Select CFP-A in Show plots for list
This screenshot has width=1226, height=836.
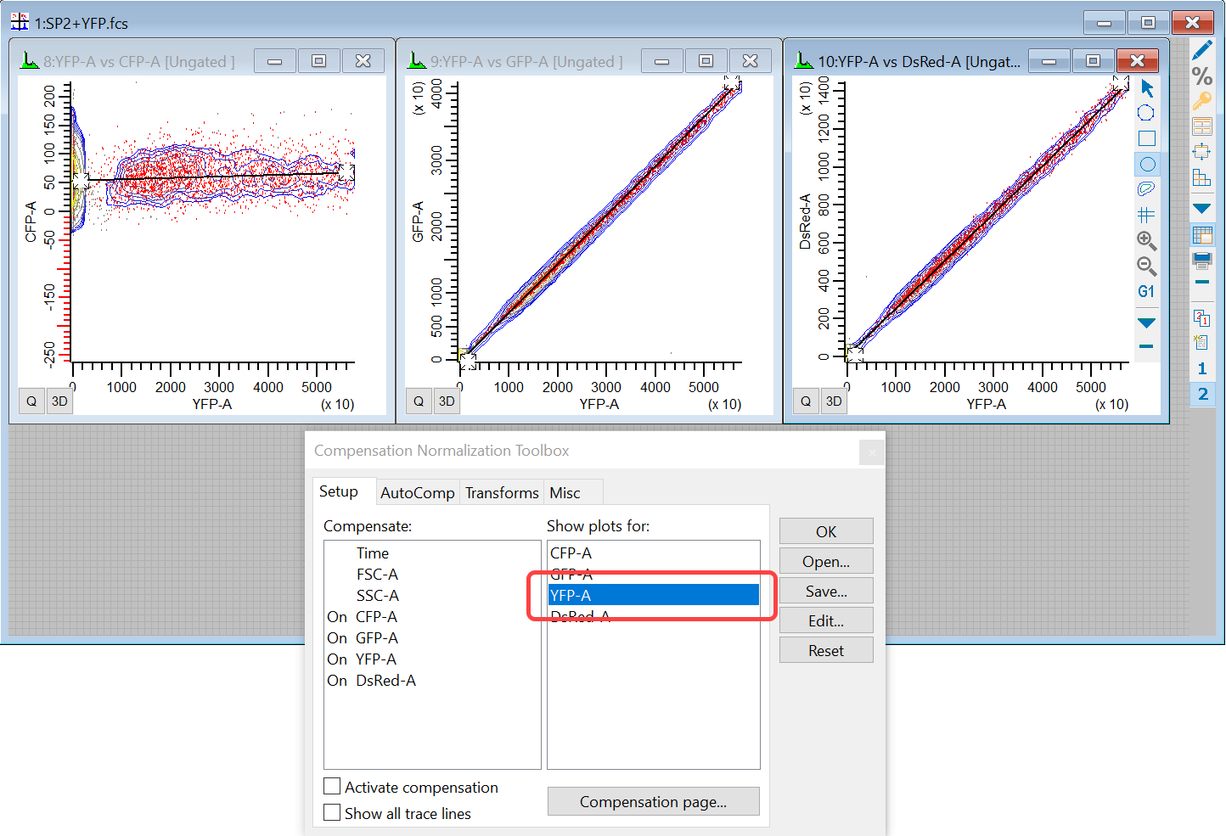(x=571, y=553)
